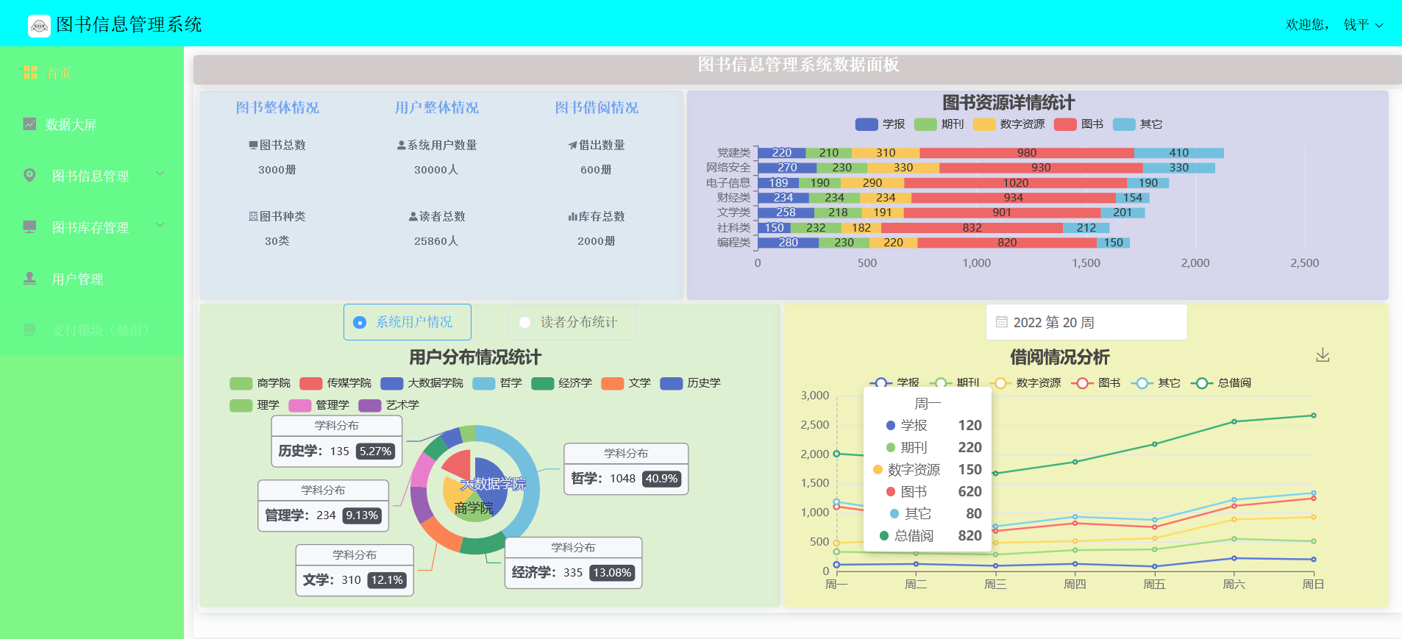The width and height of the screenshot is (1402, 639).
Task: Click the 传媒学院 legend color swatch
Action: 311,383
